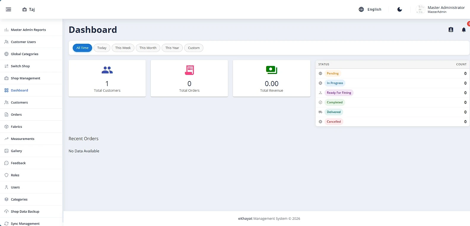Click the Total Revenue money icon

[x=271, y=70]
